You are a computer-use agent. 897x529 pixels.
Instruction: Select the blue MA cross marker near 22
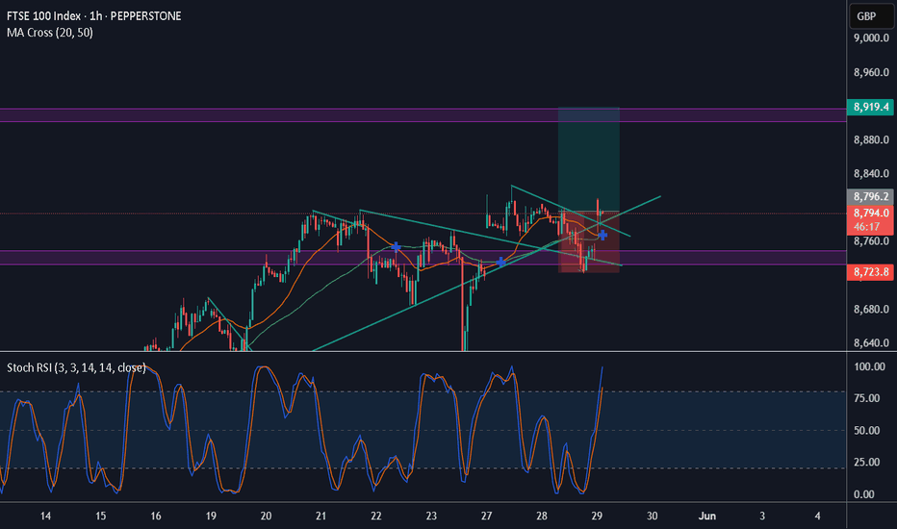coord(396,247)
